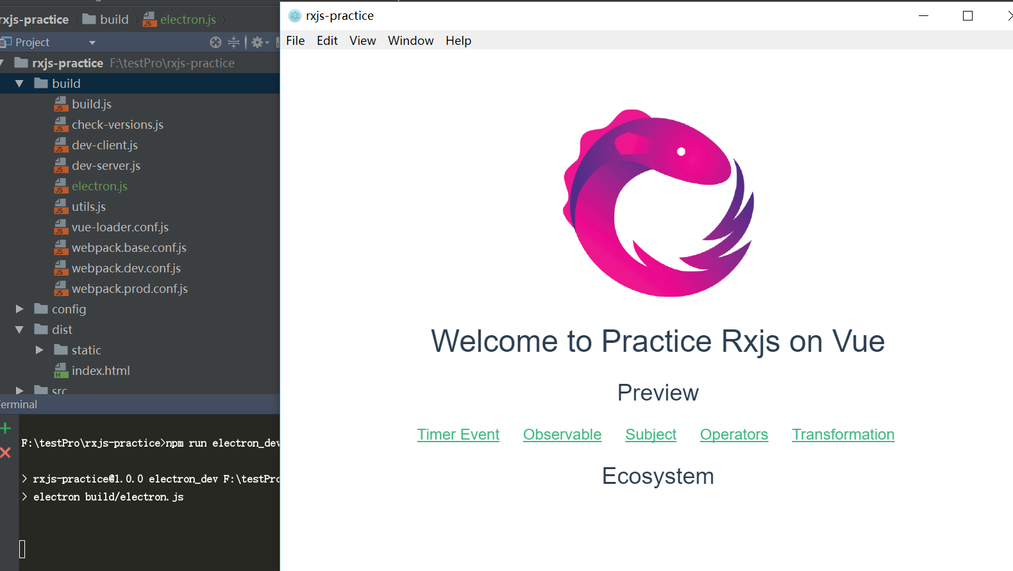Click the electron.js breadcrumb
Image resolution: width=1013 pixels, height=571 pixels.
180,19
